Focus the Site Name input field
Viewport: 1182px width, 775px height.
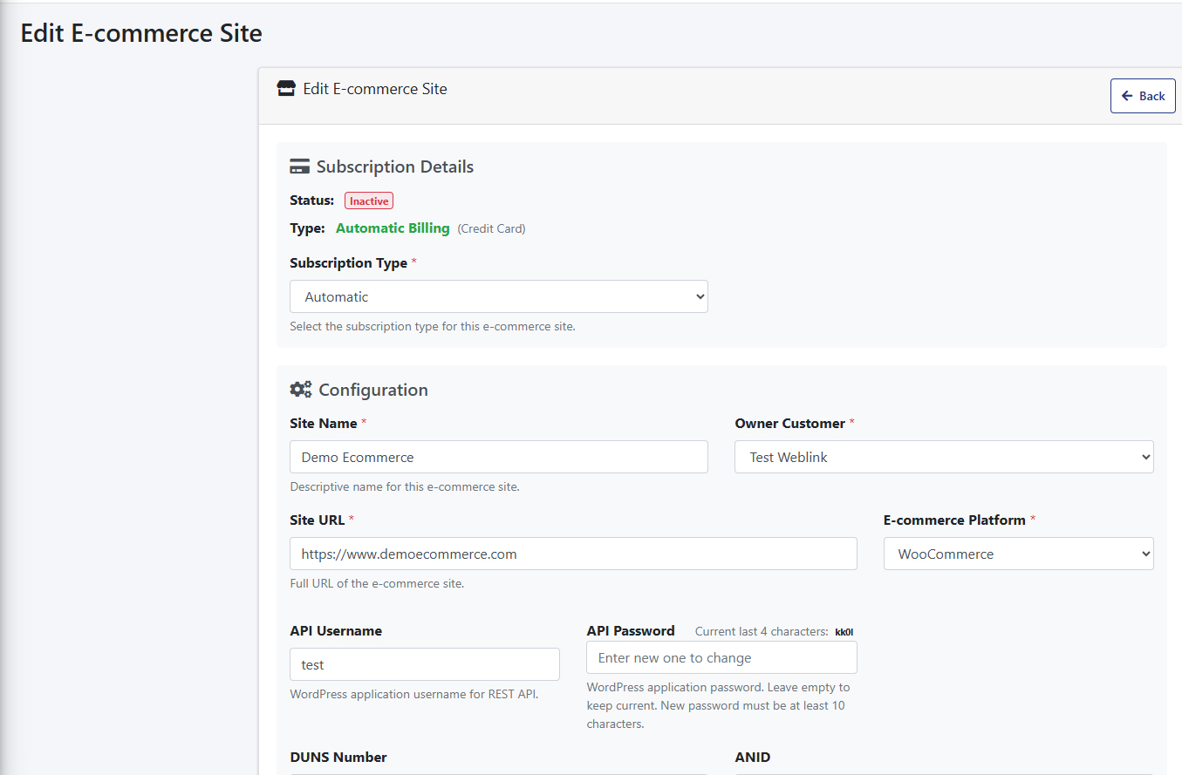498,457
